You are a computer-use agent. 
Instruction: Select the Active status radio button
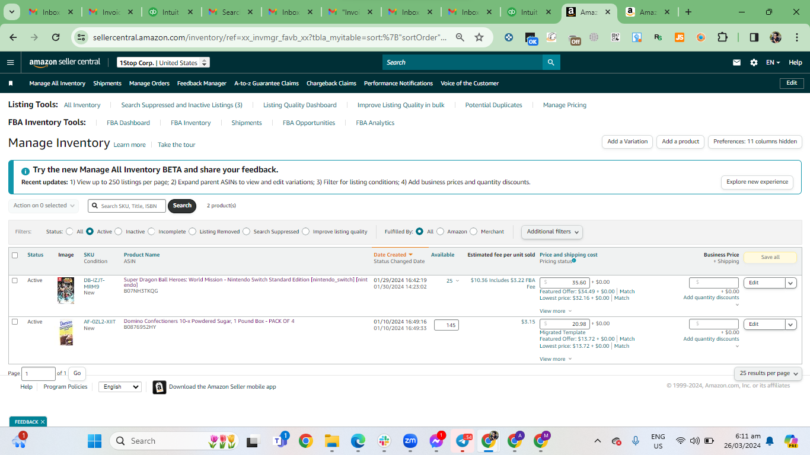[90, 232]
